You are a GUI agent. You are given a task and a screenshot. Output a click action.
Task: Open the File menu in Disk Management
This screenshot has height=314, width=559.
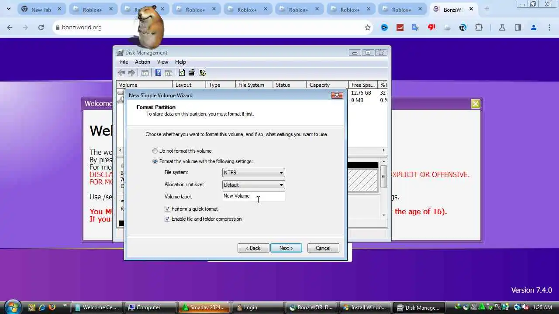(x=124, y=62)
